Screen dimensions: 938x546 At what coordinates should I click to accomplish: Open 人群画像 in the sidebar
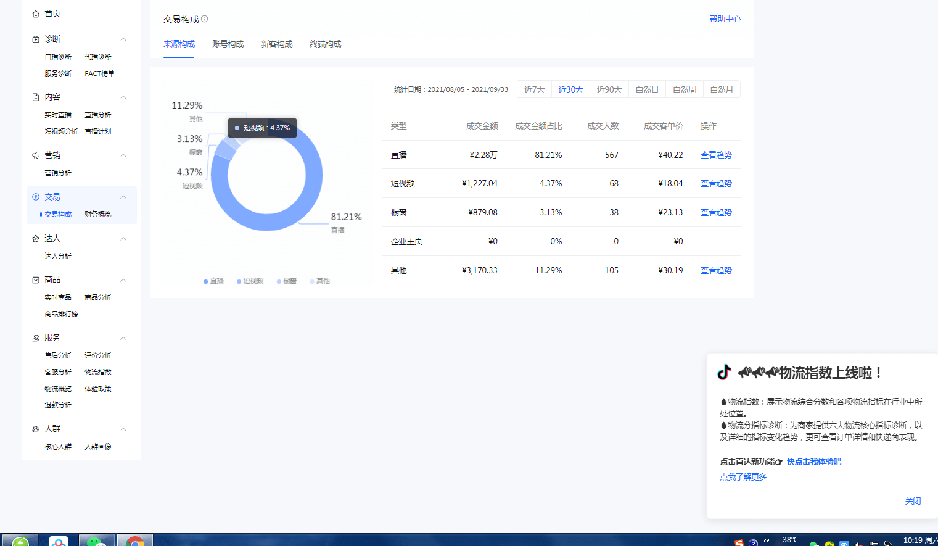point(98,447)
